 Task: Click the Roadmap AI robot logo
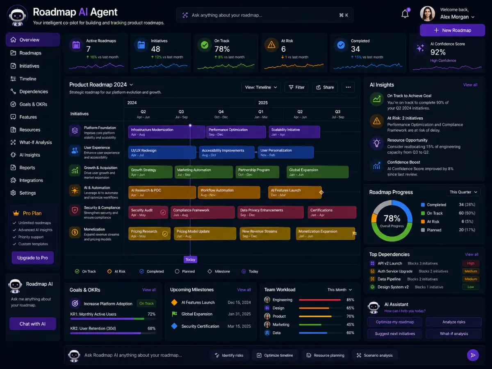18,15
